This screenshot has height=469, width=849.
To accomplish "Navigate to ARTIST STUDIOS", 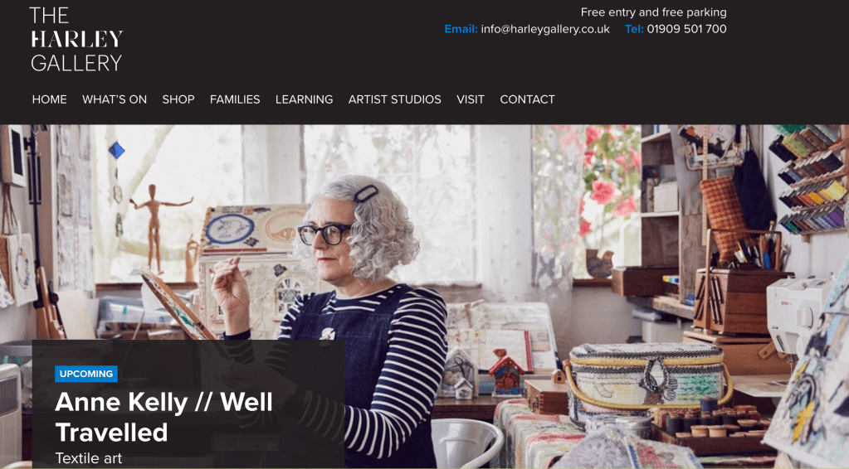I will pyautogui.click(x=395, y=99).
